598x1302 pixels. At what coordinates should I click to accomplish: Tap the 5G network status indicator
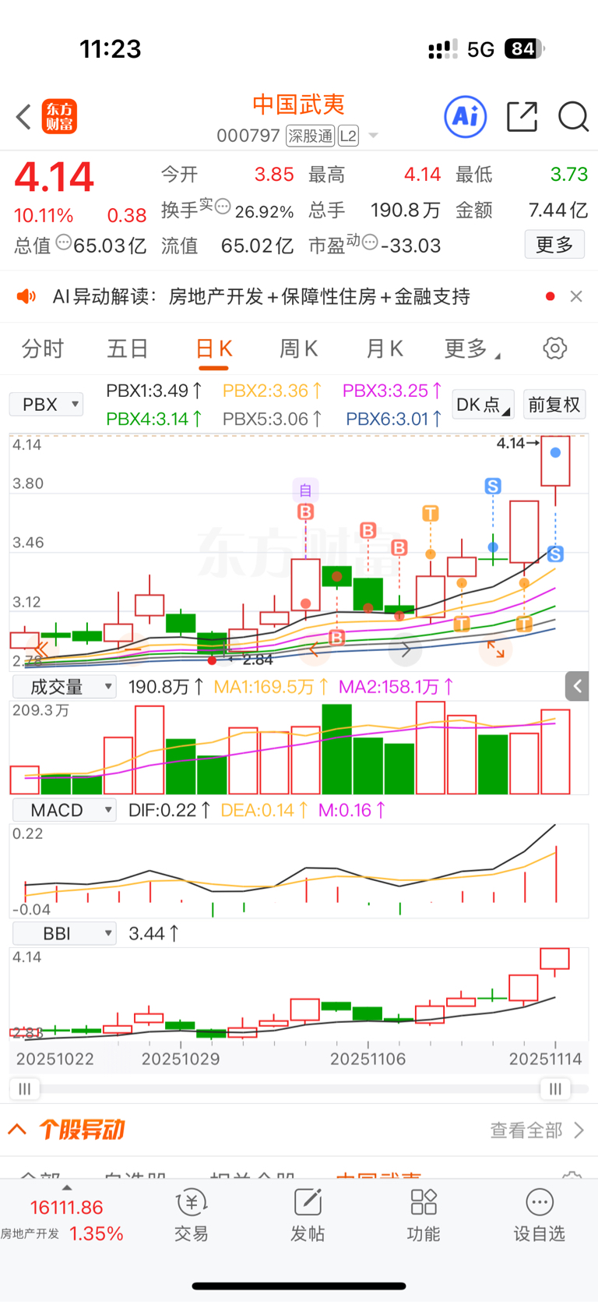480,50
